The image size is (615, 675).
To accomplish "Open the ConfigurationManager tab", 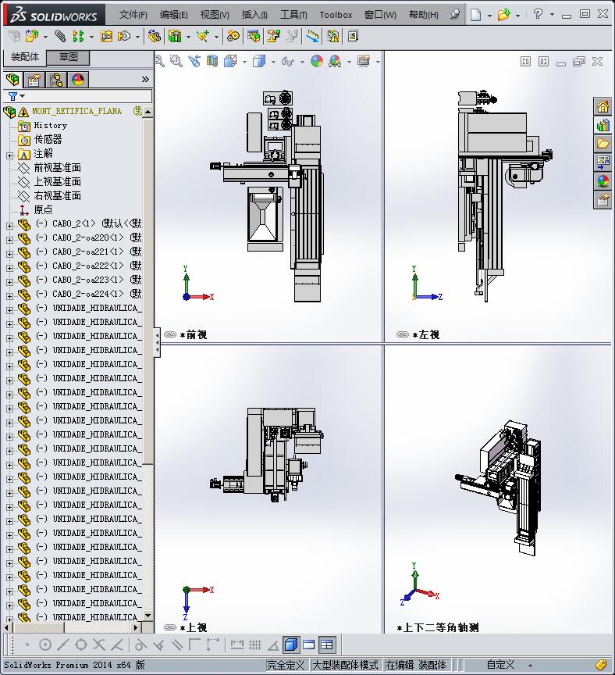I will 56,80.
